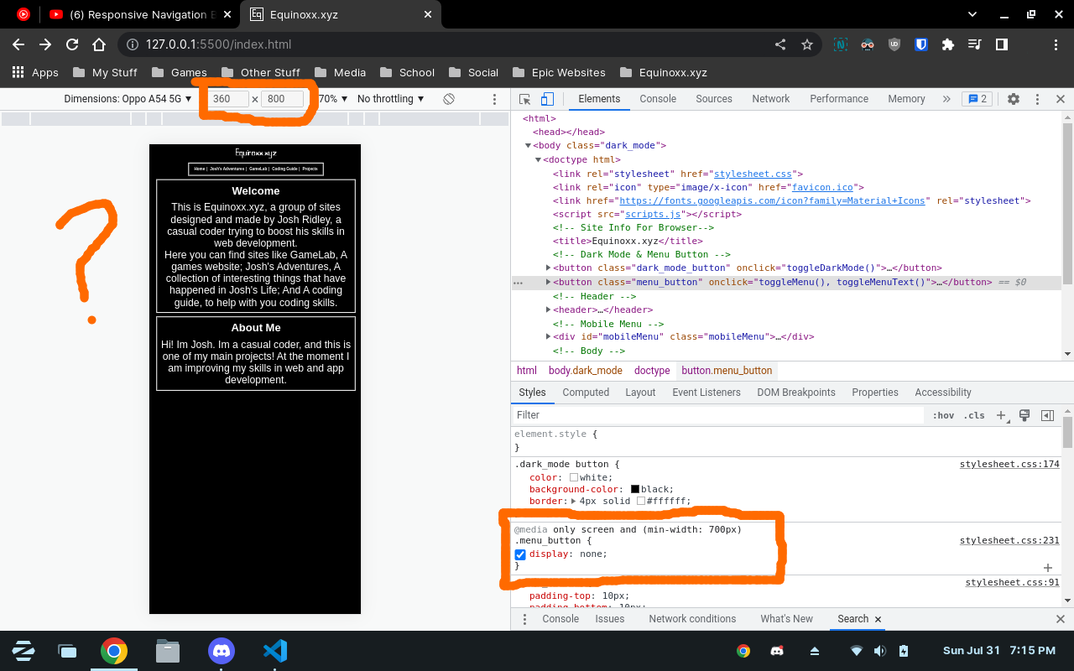
Task: Launch Visual Studio Code from the taskbar
Action: point(274,650)
